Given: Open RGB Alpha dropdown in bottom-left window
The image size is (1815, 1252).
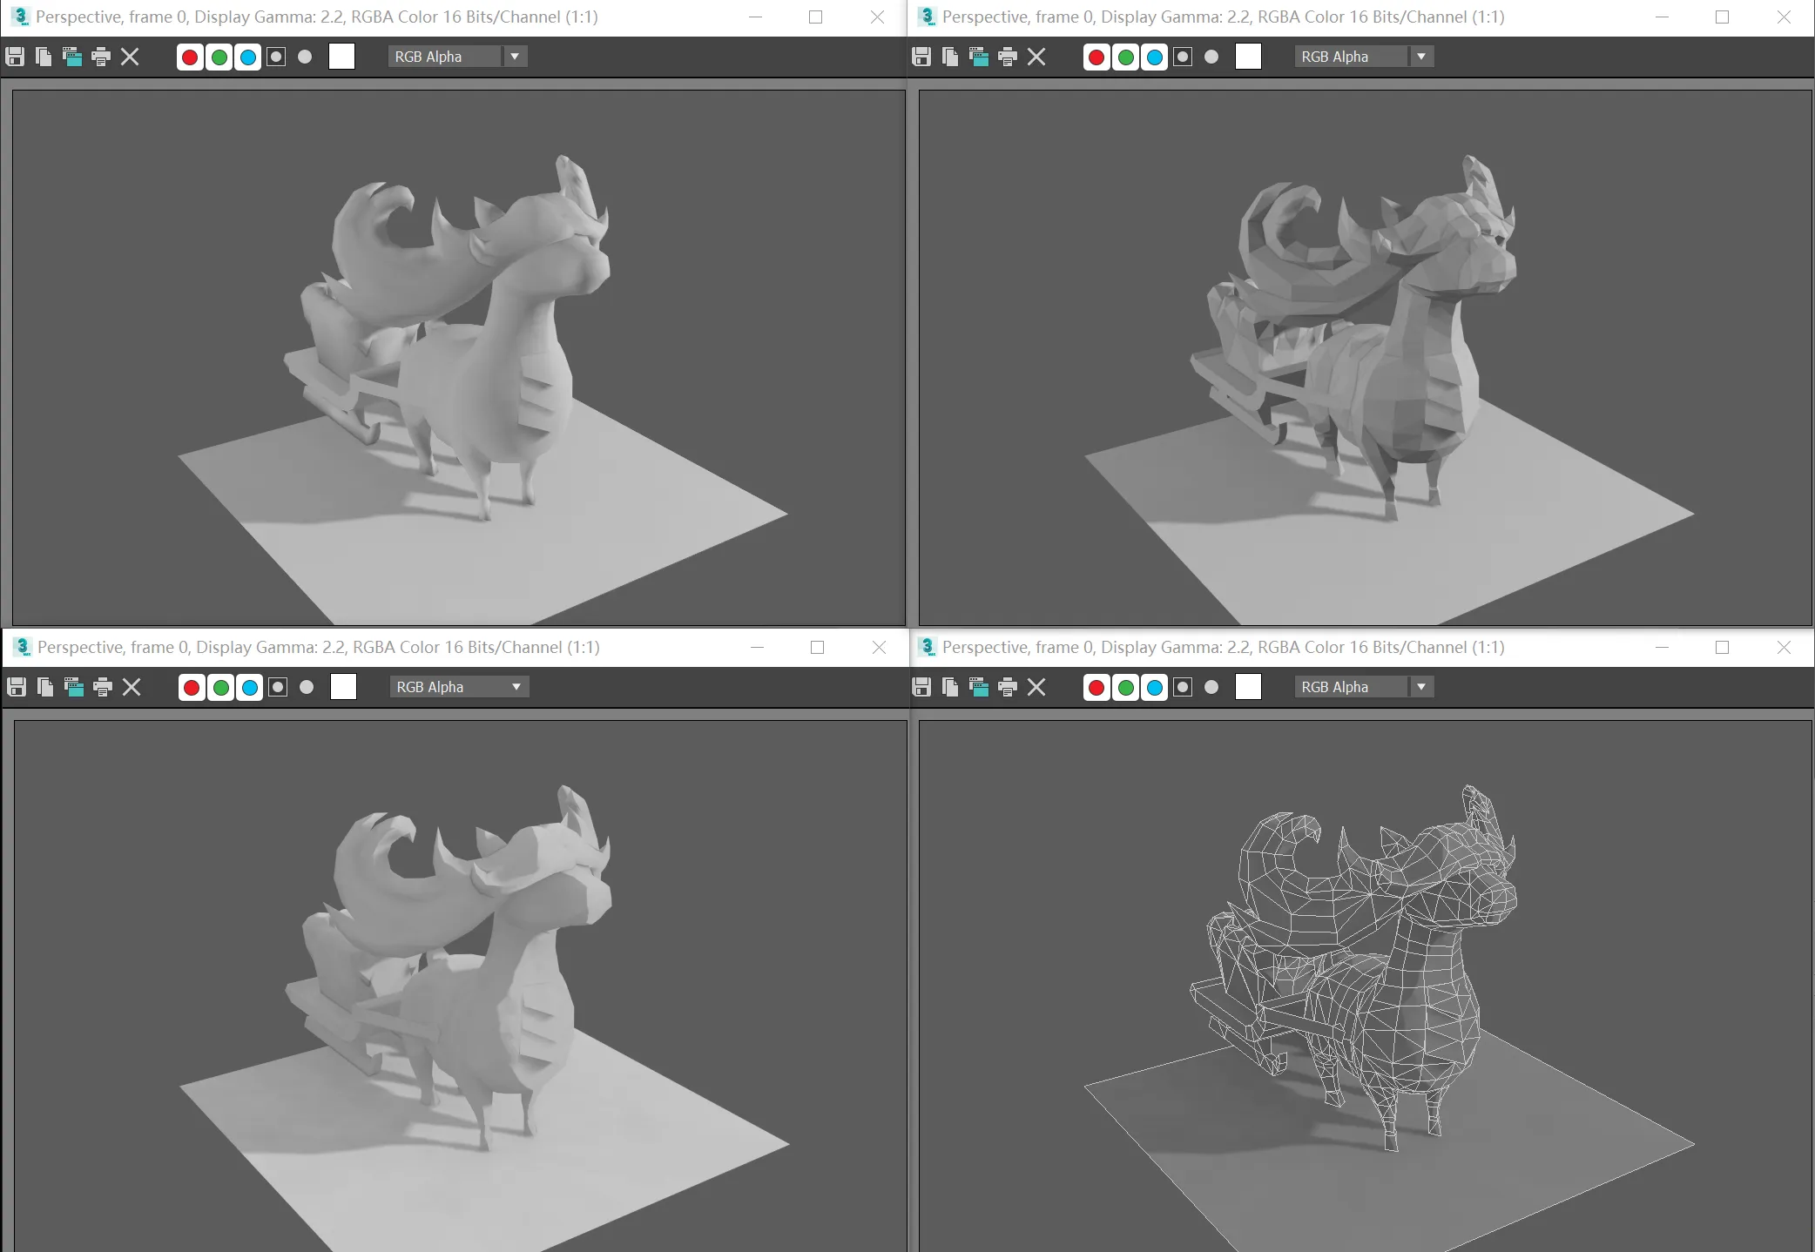Looking at the screenshot, I should click(460, 687).
